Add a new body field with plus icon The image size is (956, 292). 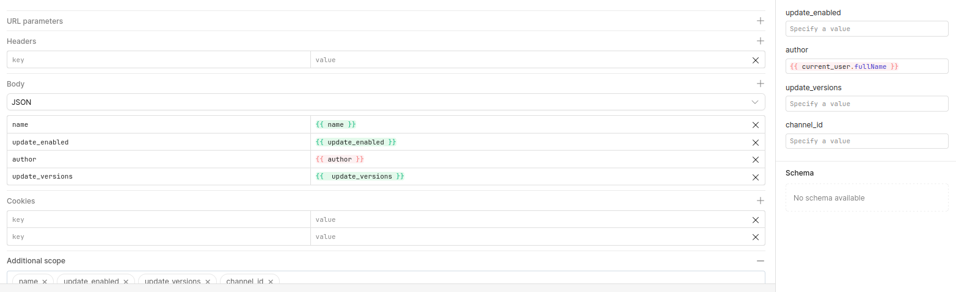pyautogui.click(x=761, y=84)
